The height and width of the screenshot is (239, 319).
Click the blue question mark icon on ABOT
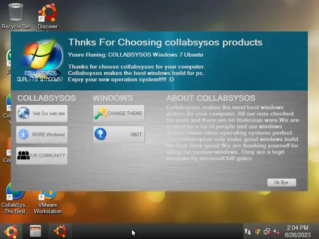pyautogui.click(x=100, y=134)
